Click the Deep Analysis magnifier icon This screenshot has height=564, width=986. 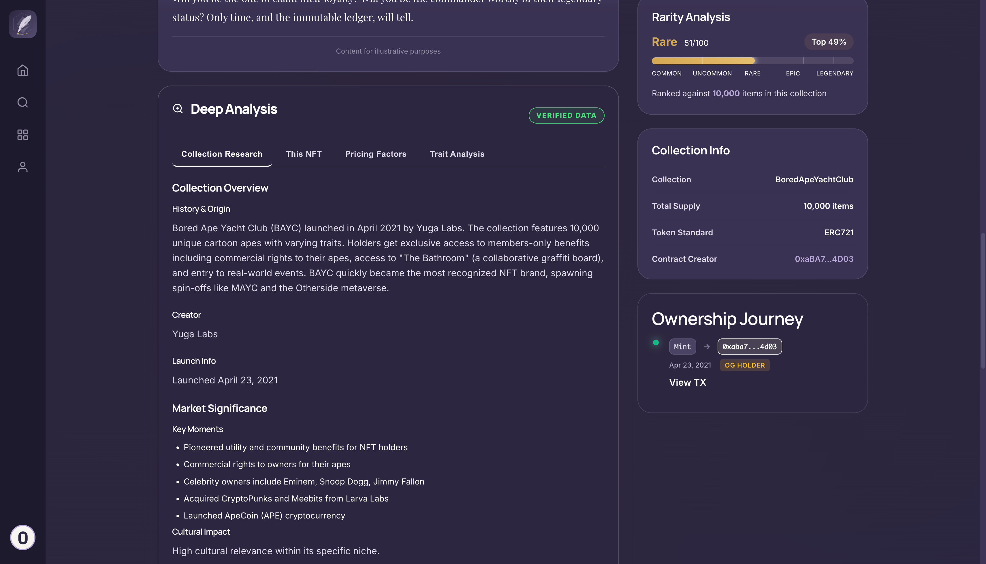click(x=178, y=109)
